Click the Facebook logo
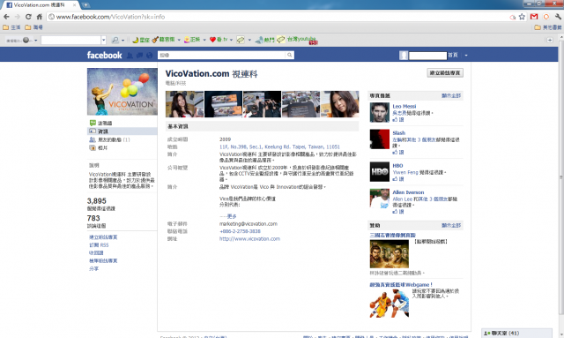Viewport: 564px width, 338px height. (x=104, y=55)
